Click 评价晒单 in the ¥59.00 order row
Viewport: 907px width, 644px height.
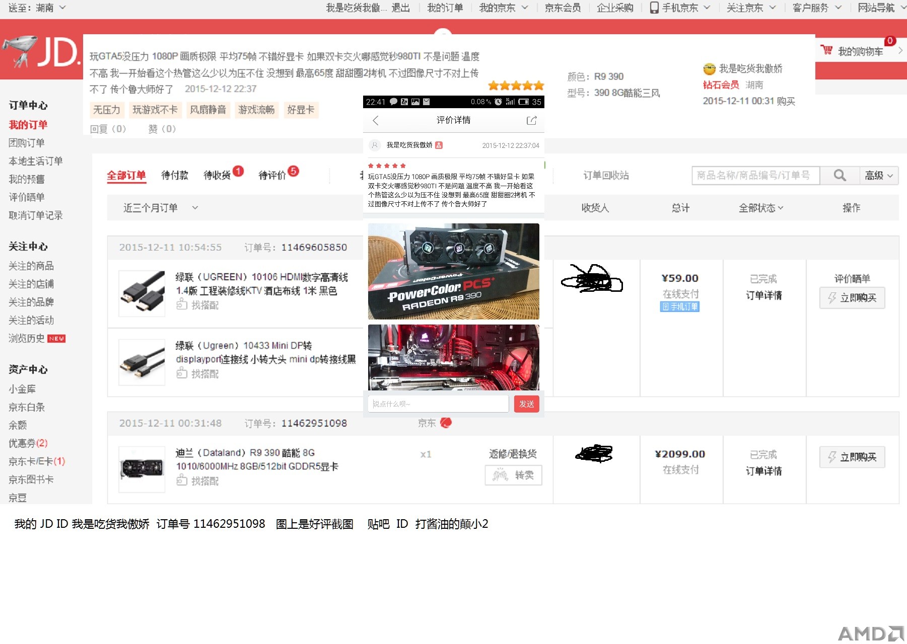coord(852,279)
